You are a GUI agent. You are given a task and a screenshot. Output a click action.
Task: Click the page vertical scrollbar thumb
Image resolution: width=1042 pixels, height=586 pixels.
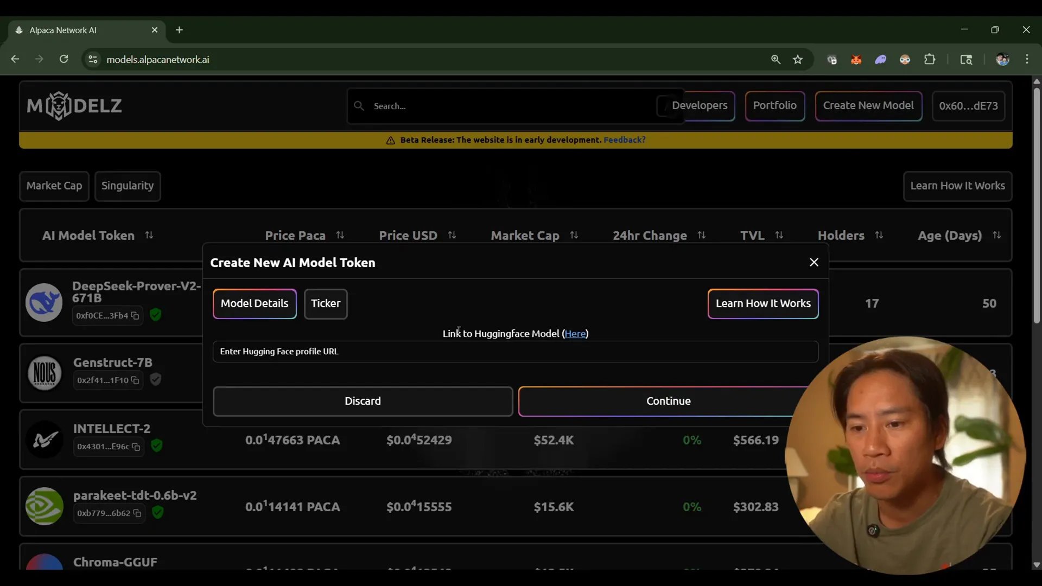[1037, 205]
